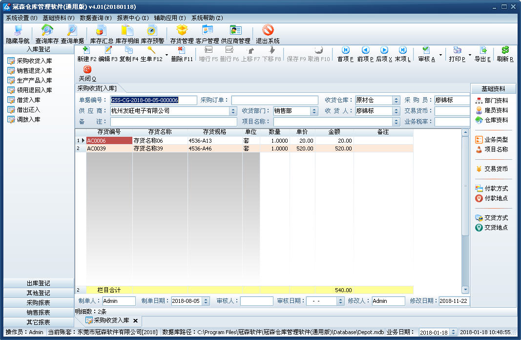Select 销售退货入库 in the navigation list
This screenshot has height=340, width=521.
pyautogui.click(x=30, y=70)
